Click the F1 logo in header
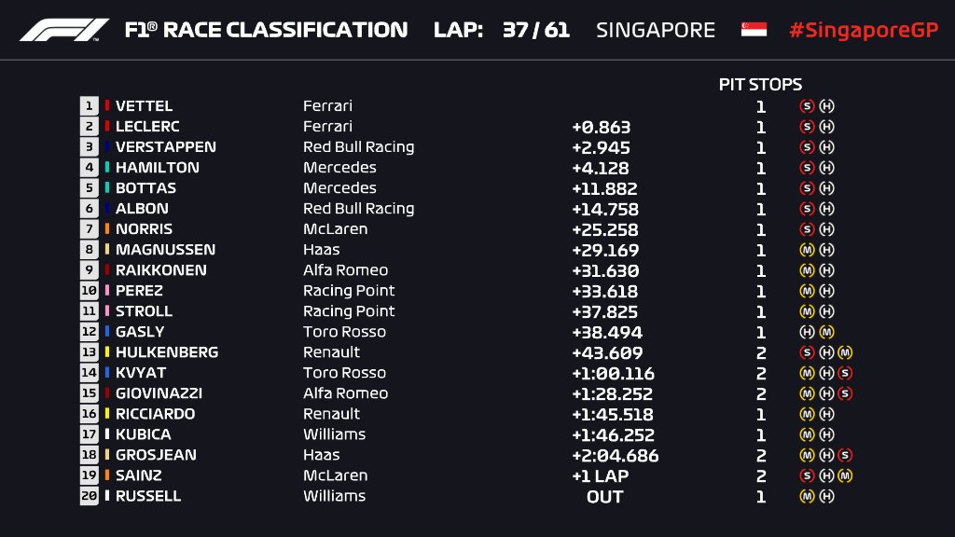The width and height of the screenshot is (955, 537). 64,30
